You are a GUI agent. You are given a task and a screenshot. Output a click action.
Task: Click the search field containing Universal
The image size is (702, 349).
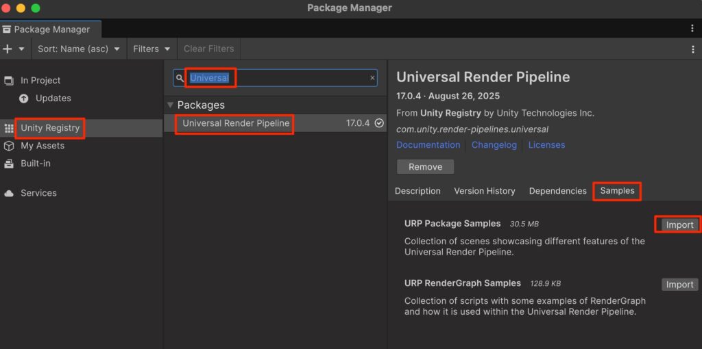click(x=276, y=78)
